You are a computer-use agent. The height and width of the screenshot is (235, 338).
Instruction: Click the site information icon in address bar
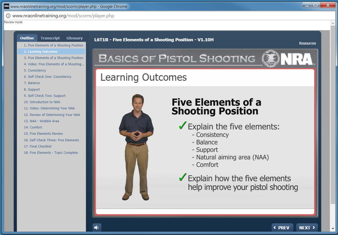[x=8, y=16]
